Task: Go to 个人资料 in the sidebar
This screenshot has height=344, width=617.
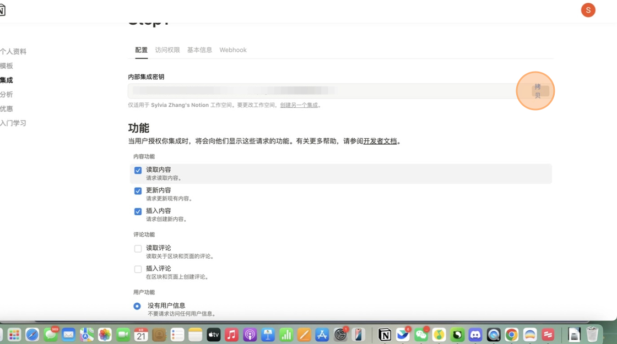Action: 13,52
